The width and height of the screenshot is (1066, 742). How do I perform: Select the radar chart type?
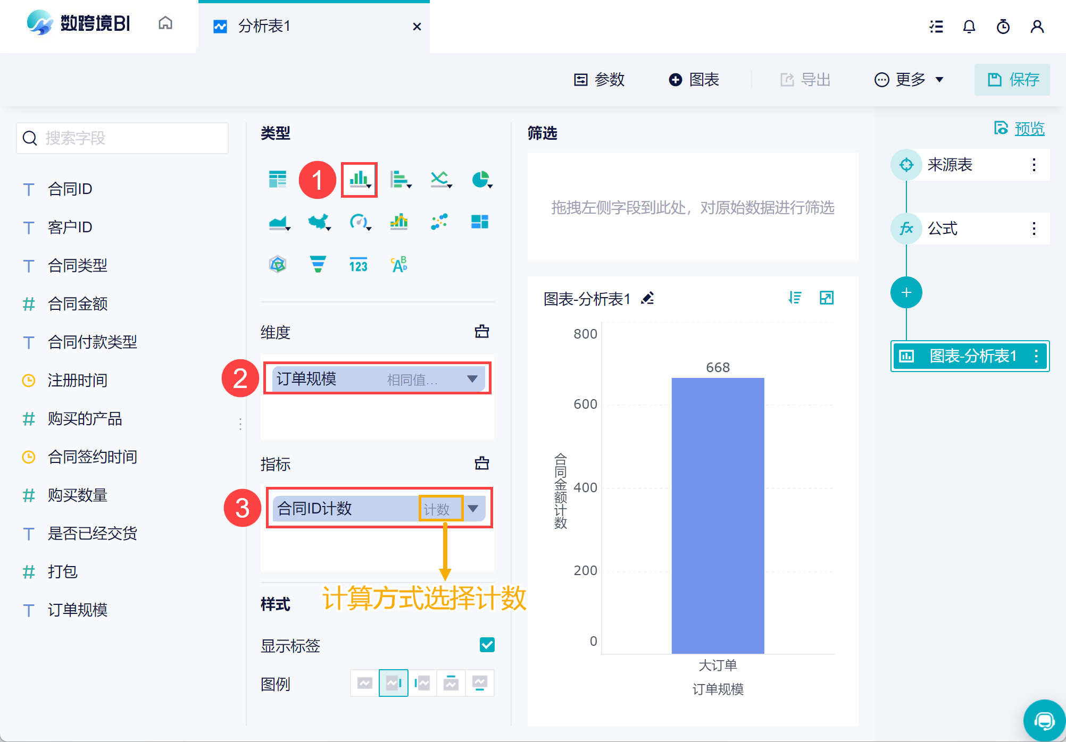277,264
